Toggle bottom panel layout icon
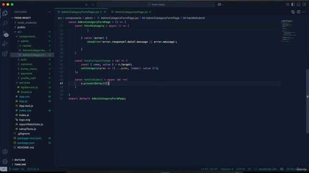This screenshot has height=173, width=309. click(299, 4)
